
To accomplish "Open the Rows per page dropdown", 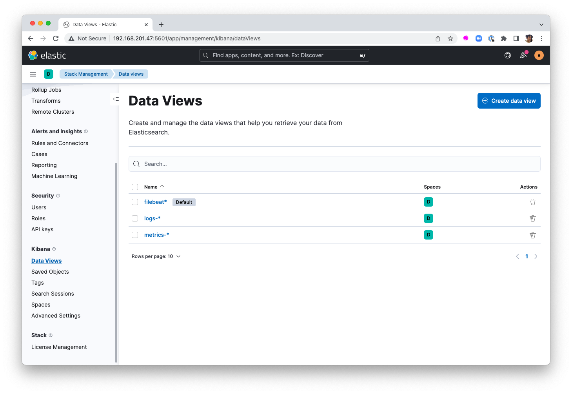I will pos(156,256).
